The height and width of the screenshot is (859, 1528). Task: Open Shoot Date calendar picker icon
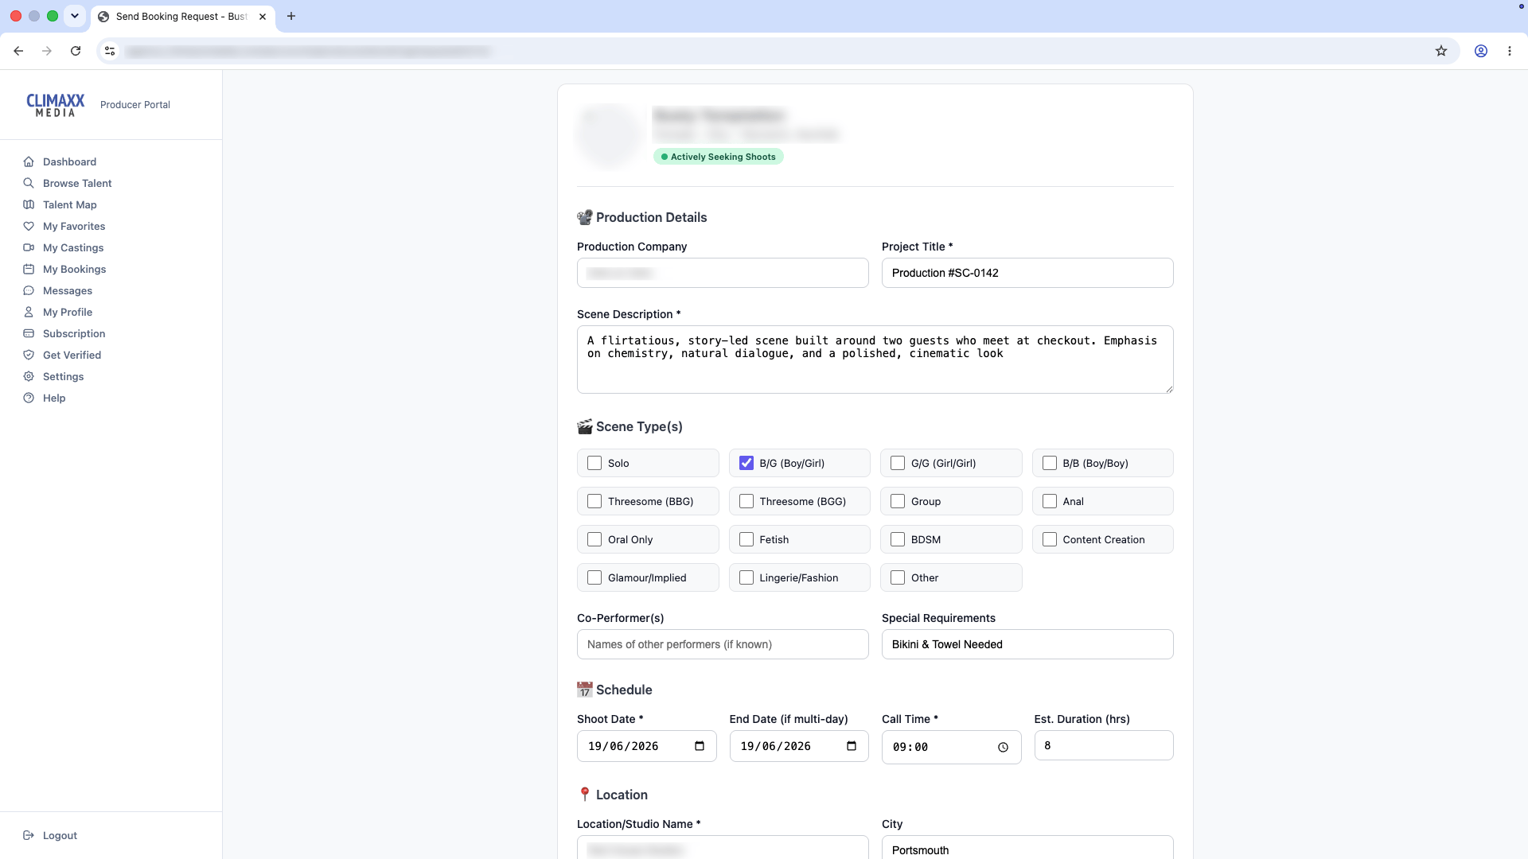700,746
